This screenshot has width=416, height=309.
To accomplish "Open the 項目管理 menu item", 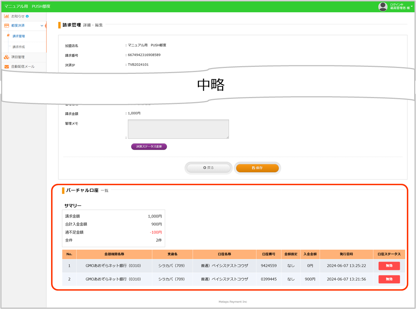I will pyautogui.click(x=18, y=57).
